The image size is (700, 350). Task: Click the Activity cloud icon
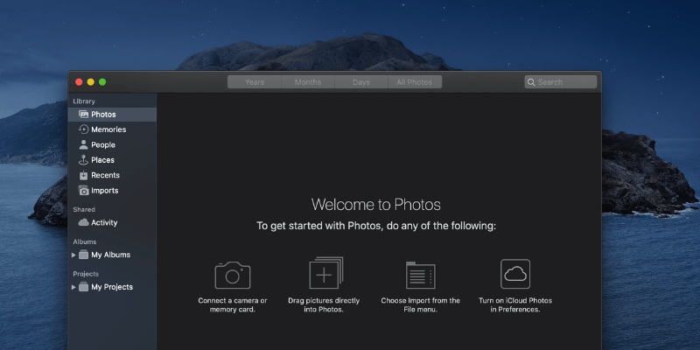(x=83, y=222)
